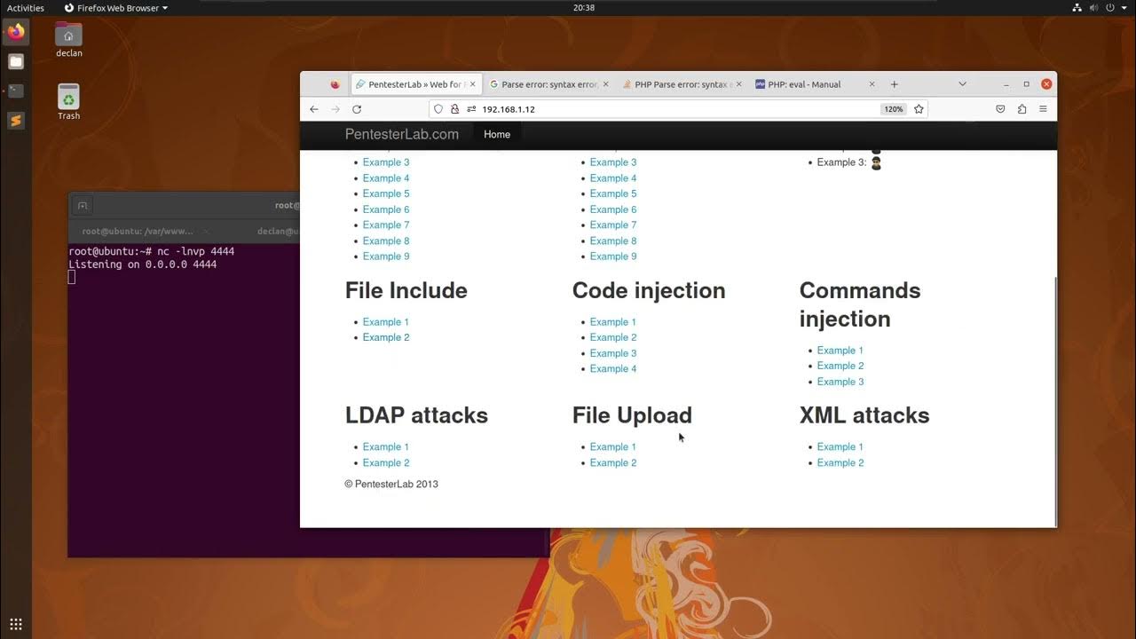Show site security info via padlock icon
Viewport: 1136px width, 639px height.
455,109
